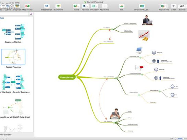Collapse the Additional skills subtopics
The image size is (187, 140).
point(139,95)
